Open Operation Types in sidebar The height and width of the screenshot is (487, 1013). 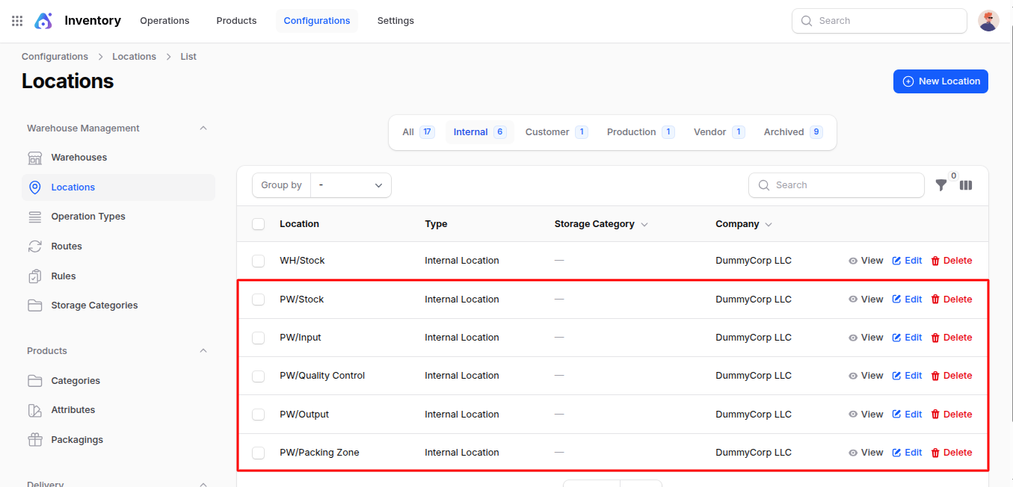tap(87, 217)
